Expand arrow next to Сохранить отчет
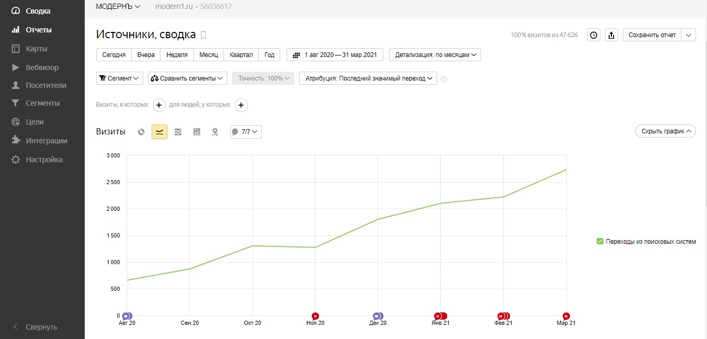The height and width of the screenshot is (339, 707). (x=689, y=35)
